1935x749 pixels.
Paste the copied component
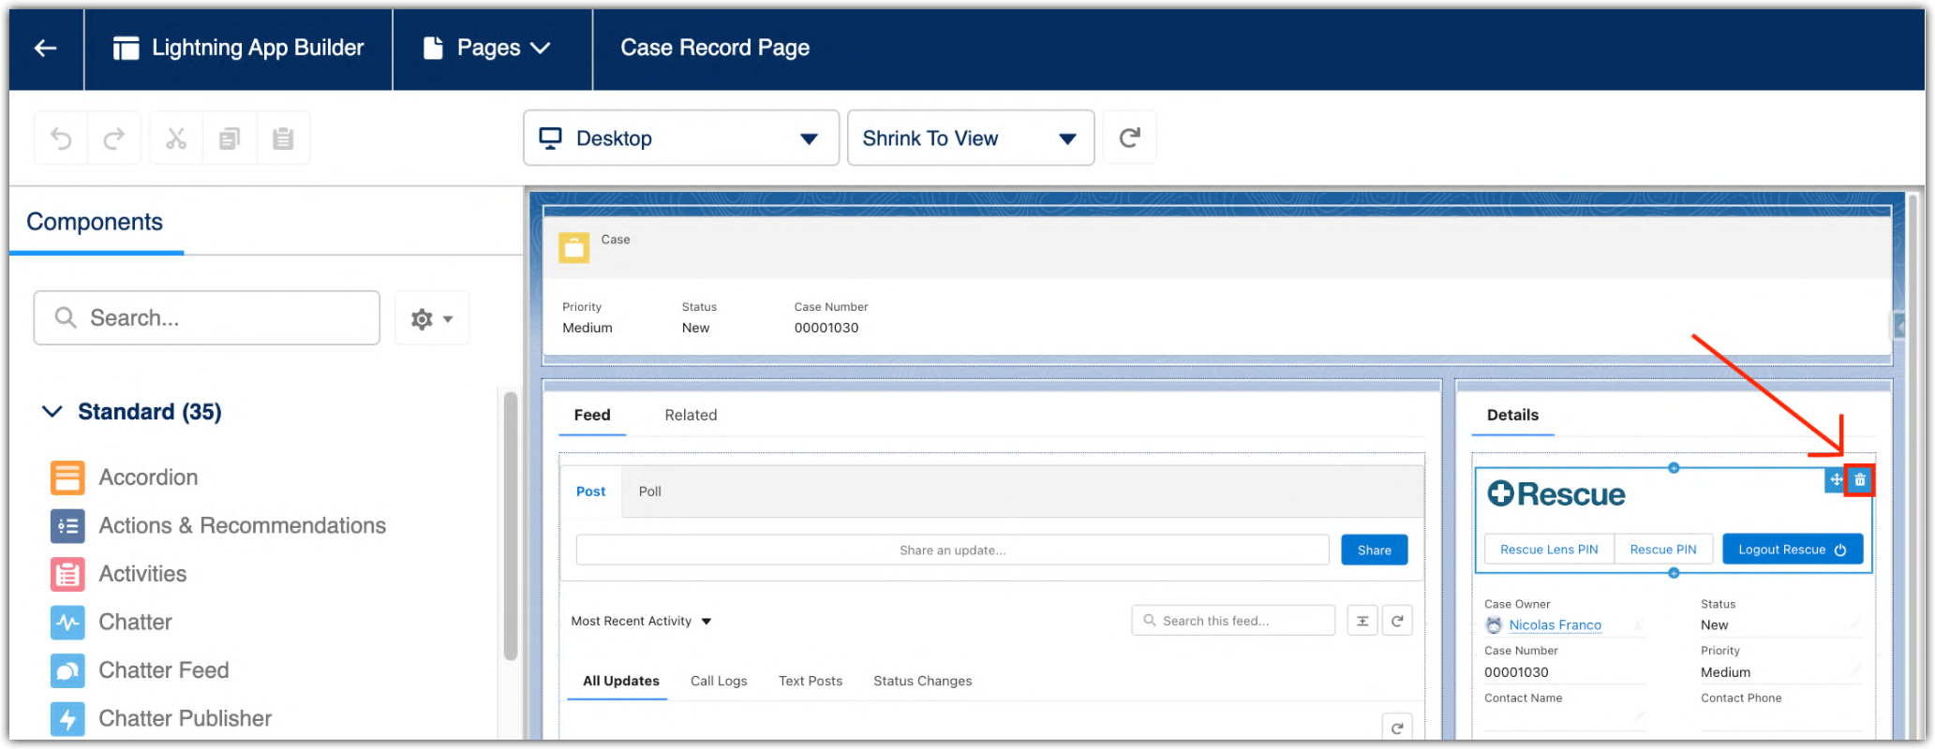pos(283,139)
